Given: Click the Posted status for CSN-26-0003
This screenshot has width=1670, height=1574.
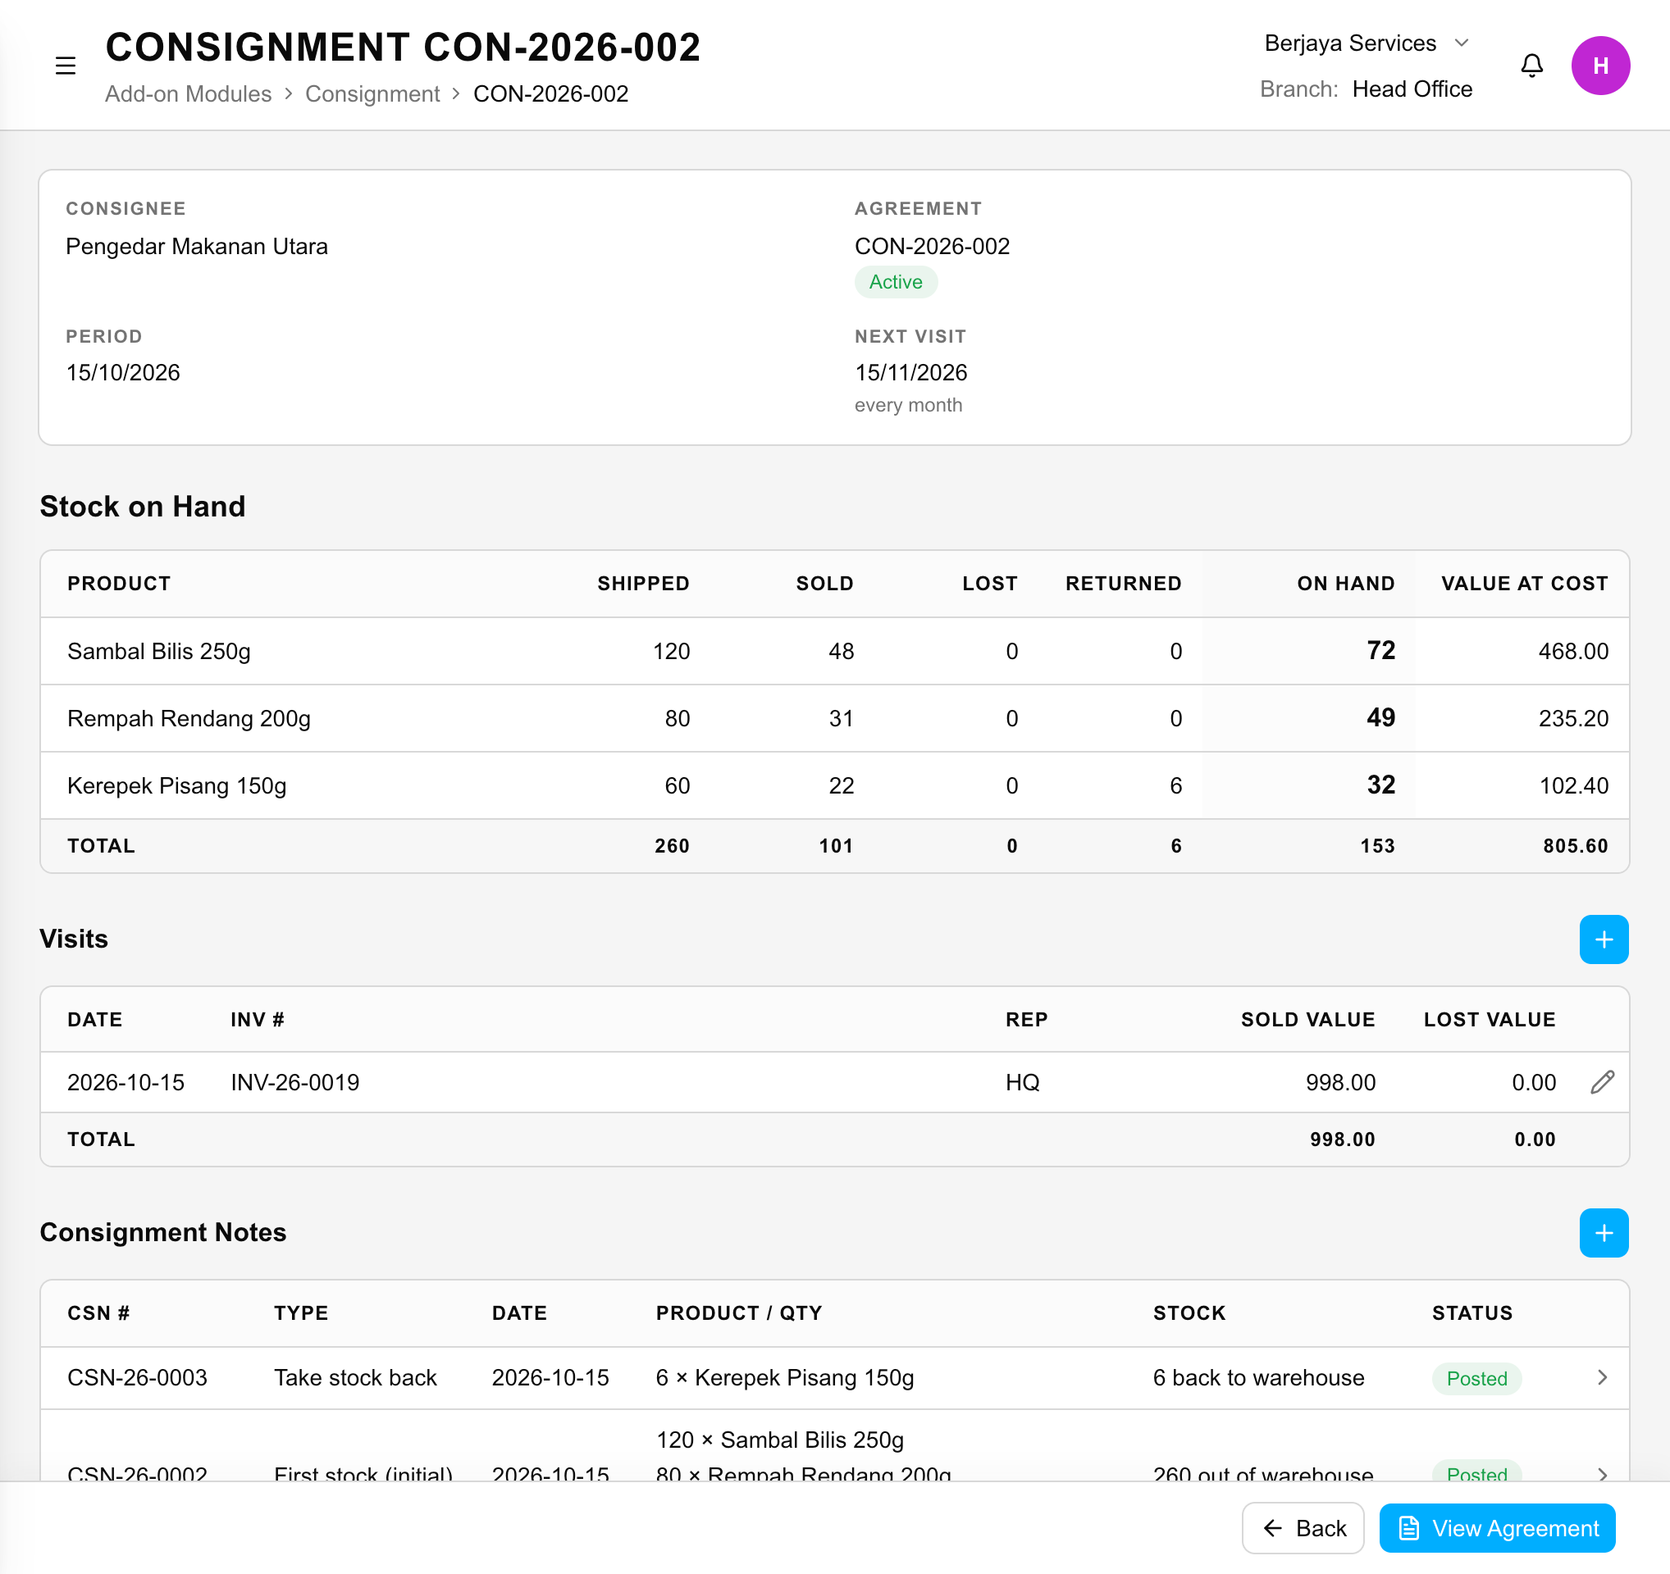Looking at the screenshot, I should pos(1476,1378).
